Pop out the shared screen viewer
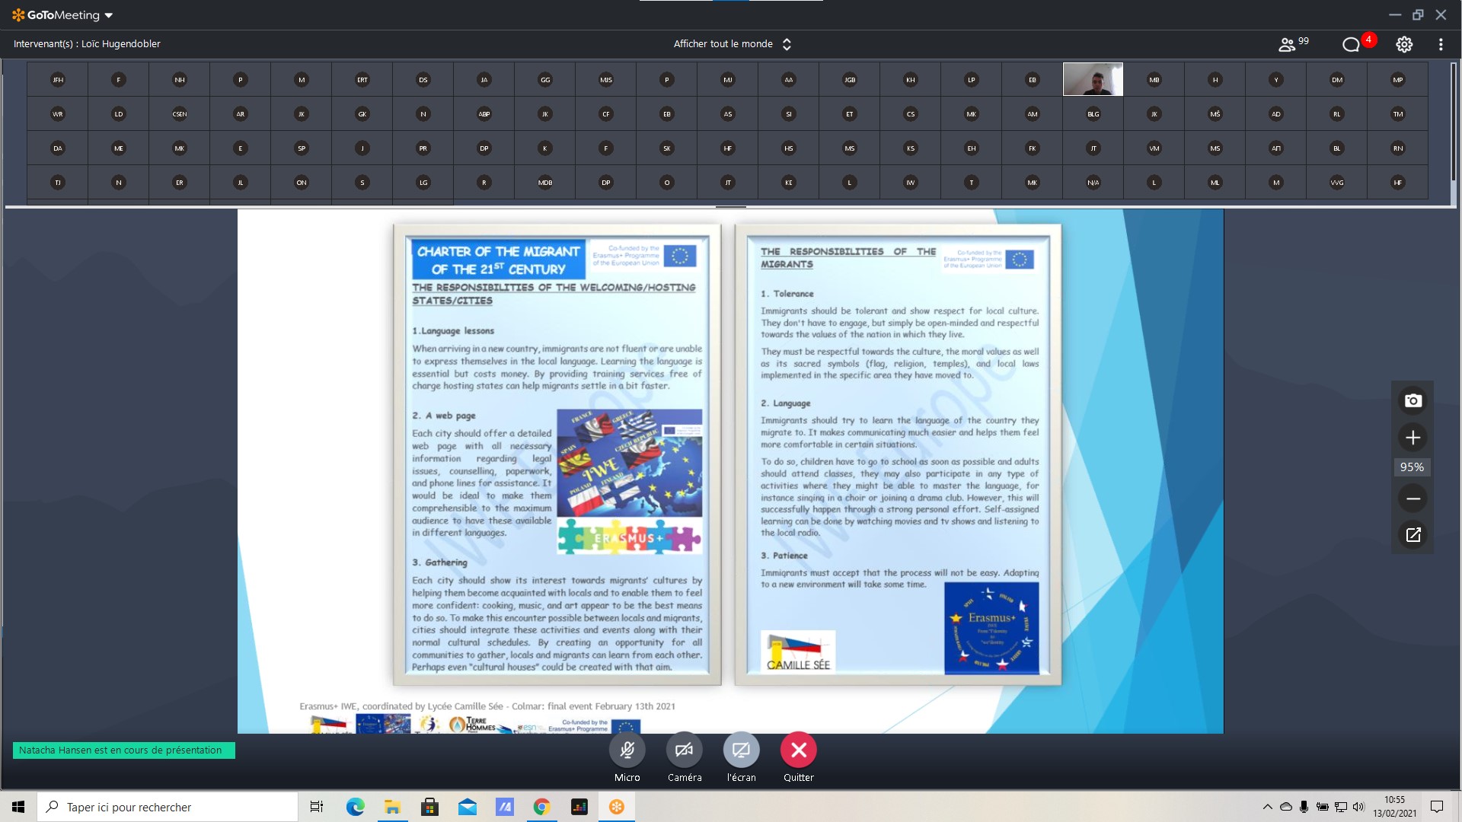 click(1413, 535)
